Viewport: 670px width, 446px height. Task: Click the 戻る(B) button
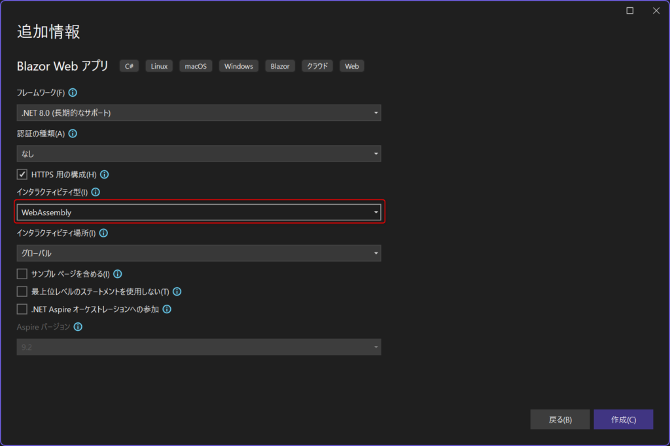(x=560, y=419)
